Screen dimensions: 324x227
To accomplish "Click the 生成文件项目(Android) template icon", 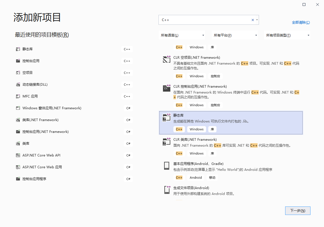I will (167, 190).
